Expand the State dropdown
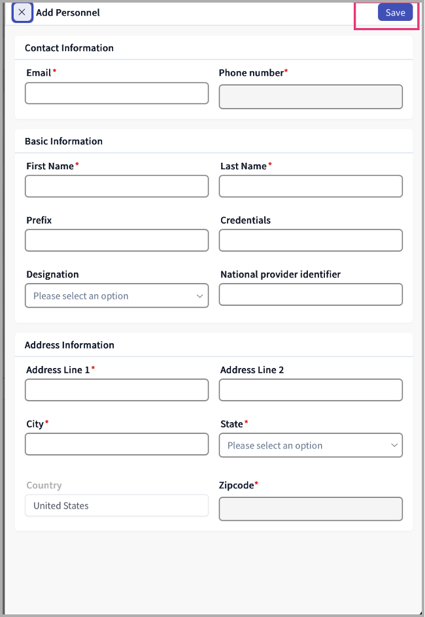Viewport: 425px width, 617px height. coord(304,445)
